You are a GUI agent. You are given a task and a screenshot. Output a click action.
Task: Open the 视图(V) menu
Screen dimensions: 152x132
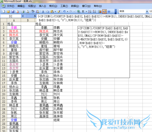(32, 6)
